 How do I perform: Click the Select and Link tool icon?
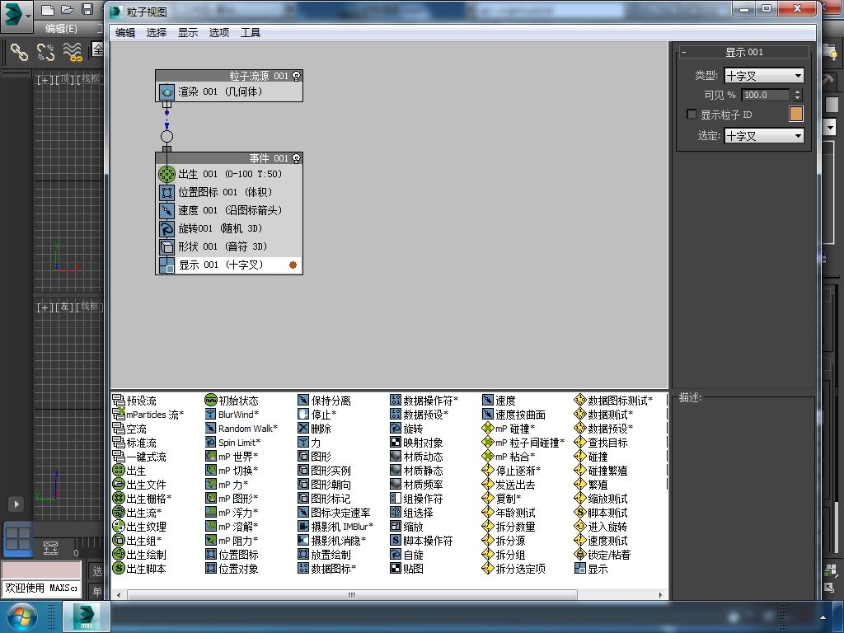point(20,52)
